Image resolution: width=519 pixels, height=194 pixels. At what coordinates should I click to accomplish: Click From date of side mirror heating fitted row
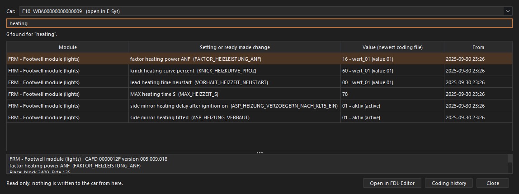465,117
